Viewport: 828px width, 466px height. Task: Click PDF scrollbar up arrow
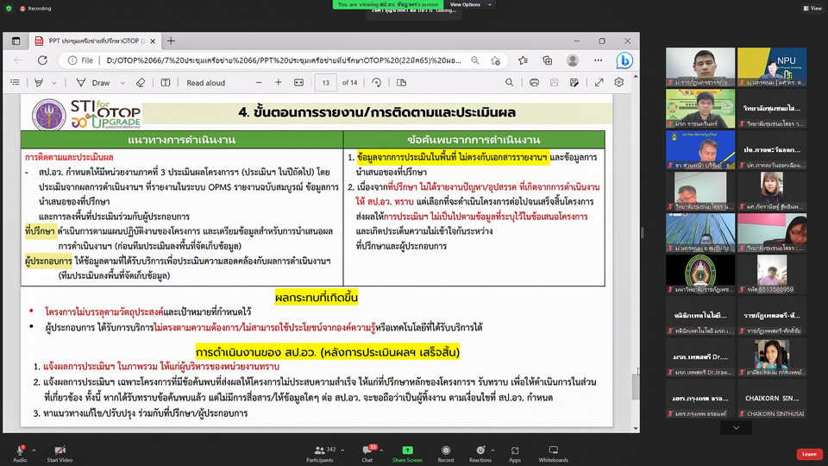tap(636, 77)
